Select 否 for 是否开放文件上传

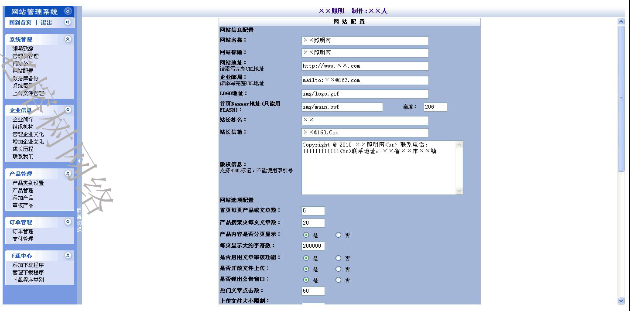coord(338,269)
